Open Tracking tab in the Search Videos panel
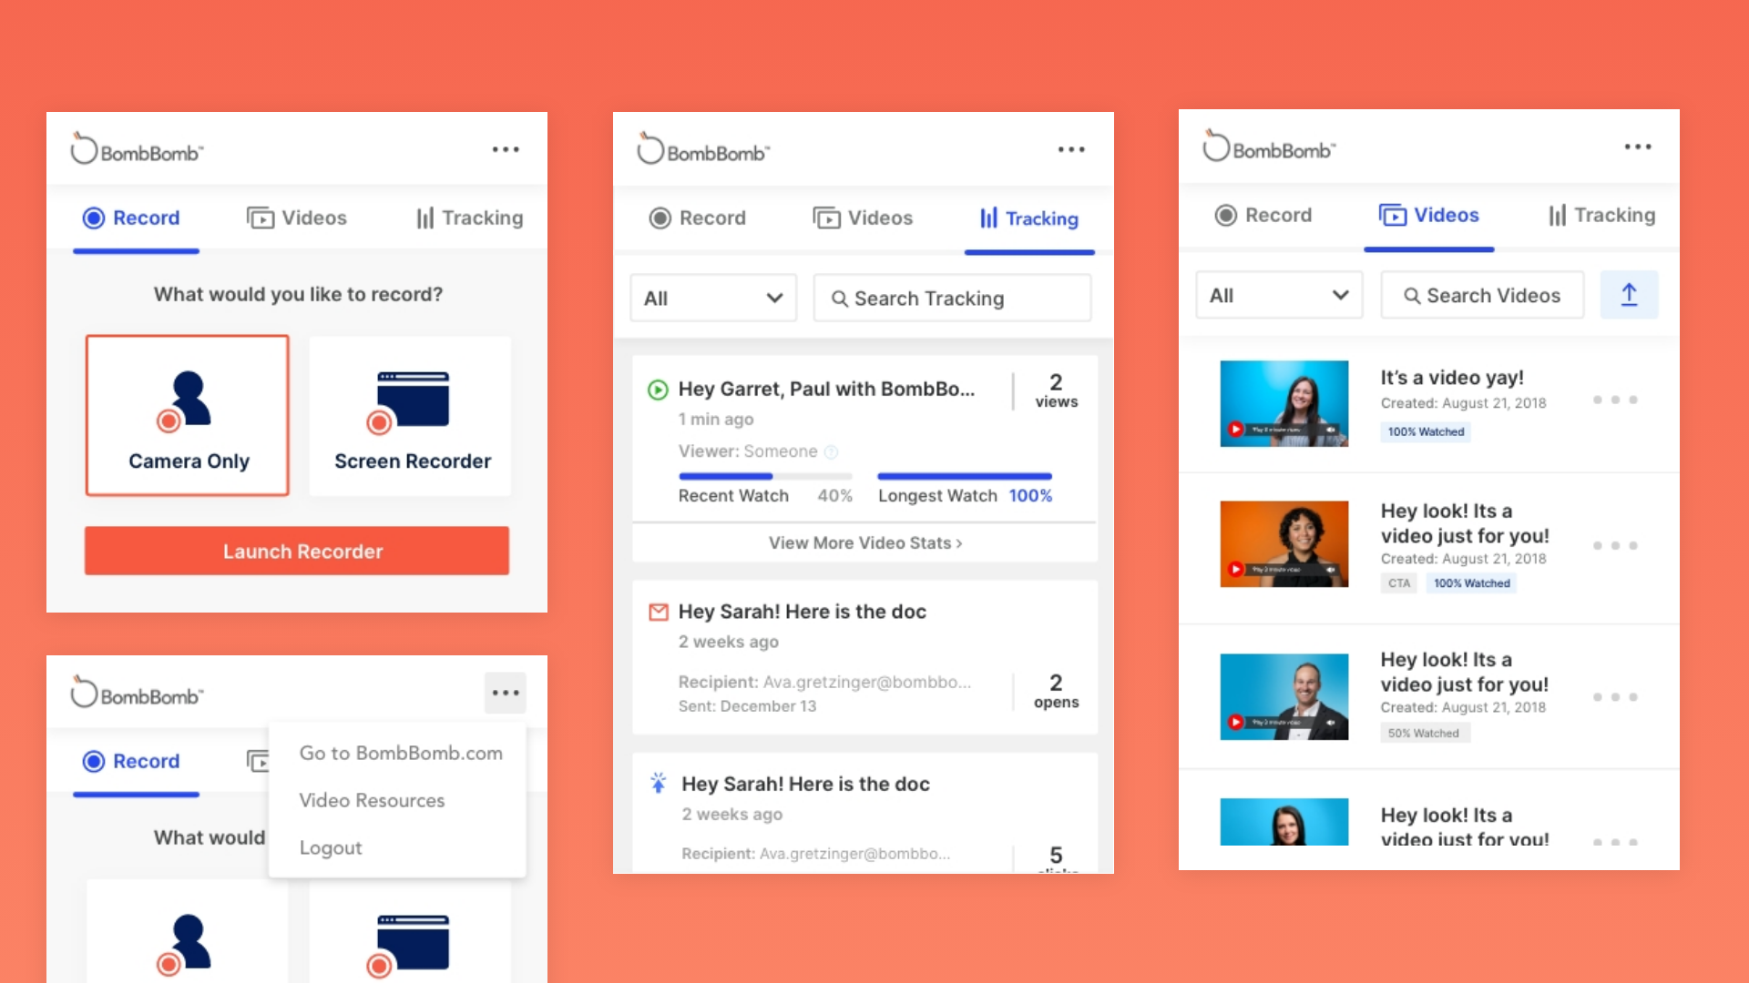The height and width of the screenshot is (983, 1749). [x=1601, y=216]
